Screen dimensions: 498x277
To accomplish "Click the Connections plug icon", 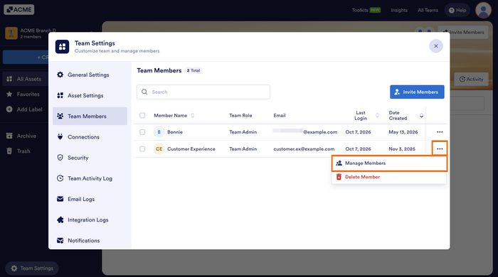I will [x=60, y=137].
